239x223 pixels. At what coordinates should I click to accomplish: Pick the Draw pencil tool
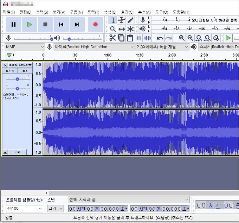point(130,20)
